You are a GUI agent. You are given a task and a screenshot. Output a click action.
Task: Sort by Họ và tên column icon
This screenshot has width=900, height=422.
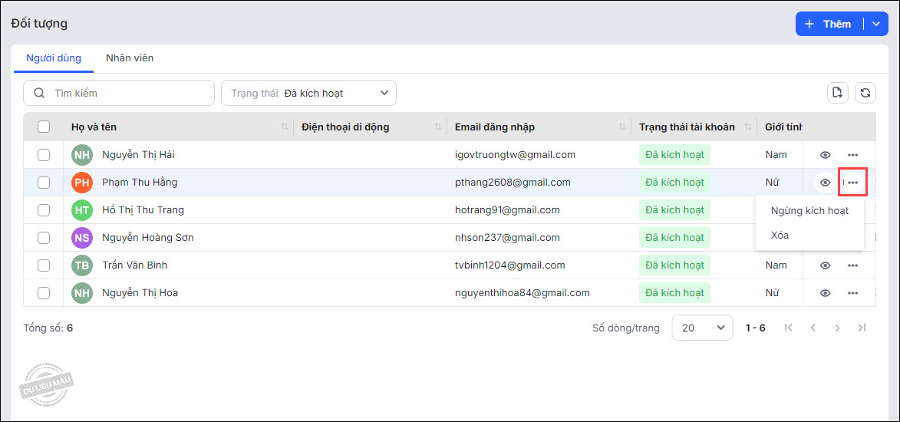tap(285, 127)
